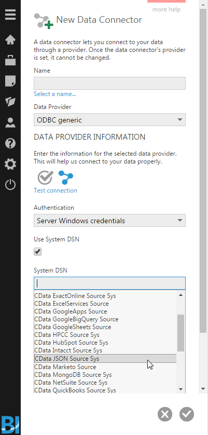Go to the Home icon
The image size is (208, 435).
coord(10,39)
